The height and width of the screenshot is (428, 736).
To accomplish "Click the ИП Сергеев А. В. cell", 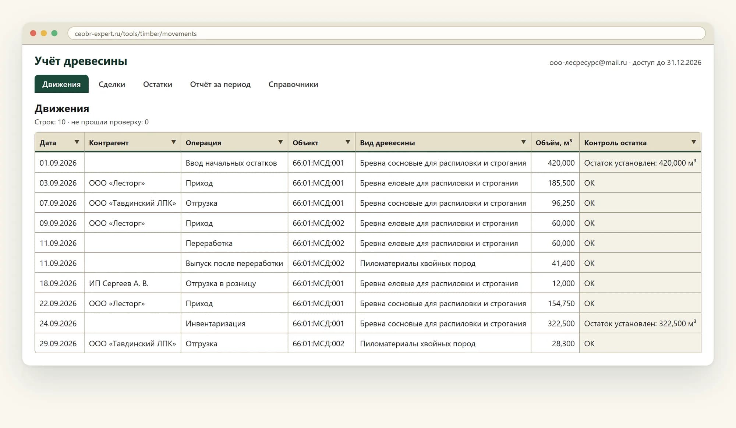I will [132, 283].
